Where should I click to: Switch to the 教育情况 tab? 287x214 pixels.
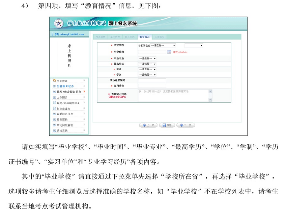[144, 37]
